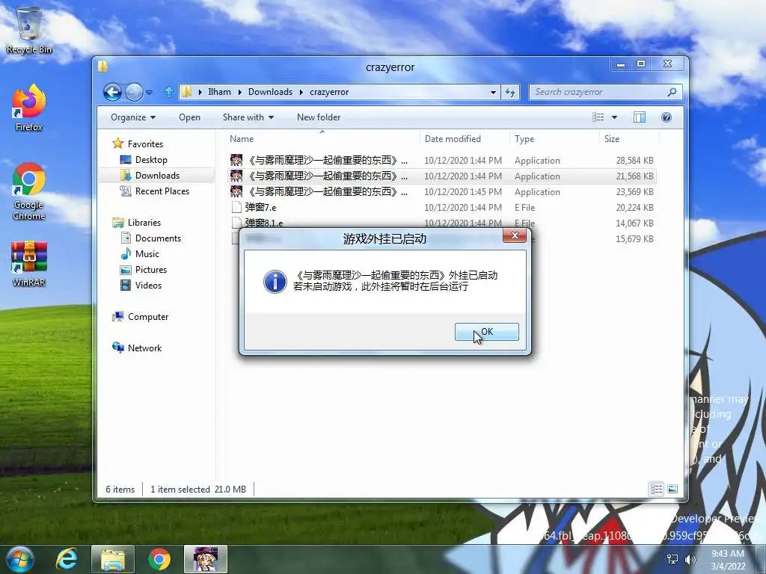
Task: Click the Up one level arrow
Action: (x=168, y=92)
